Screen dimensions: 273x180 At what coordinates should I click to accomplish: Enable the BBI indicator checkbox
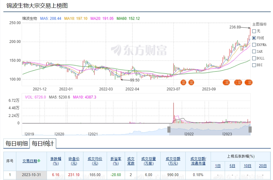pos(254,65)
